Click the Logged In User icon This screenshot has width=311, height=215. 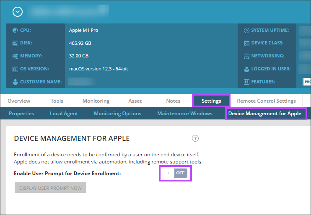click(x=246, y=69)
